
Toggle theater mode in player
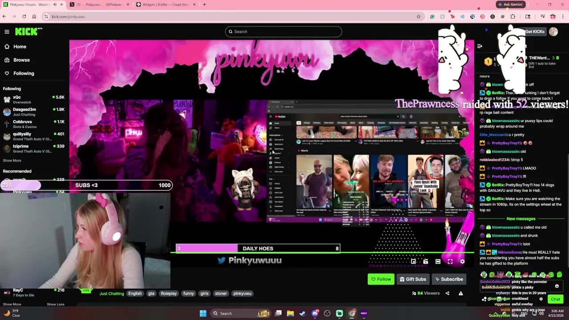click(438, 262)
